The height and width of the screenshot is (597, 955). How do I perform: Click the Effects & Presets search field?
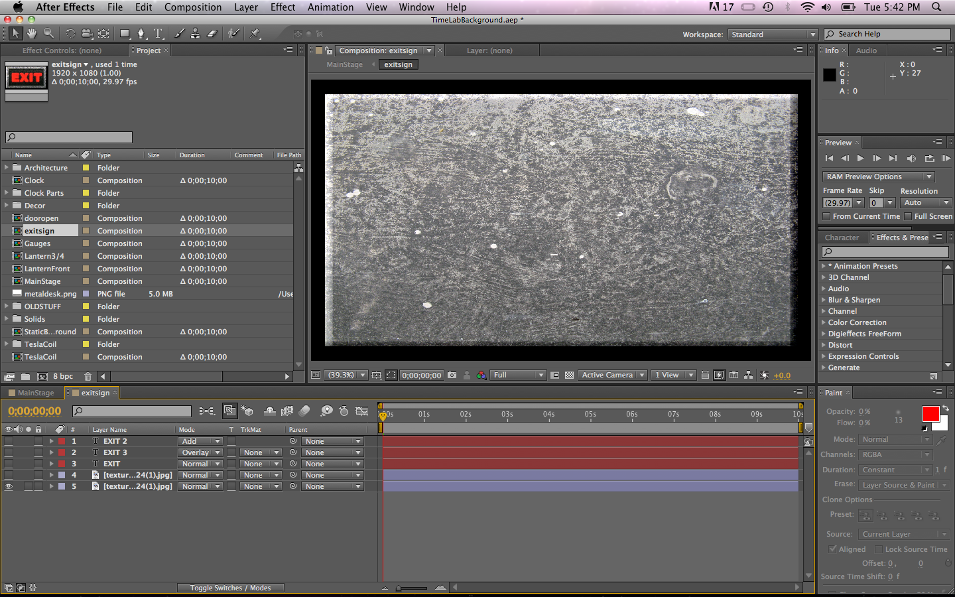885,252
